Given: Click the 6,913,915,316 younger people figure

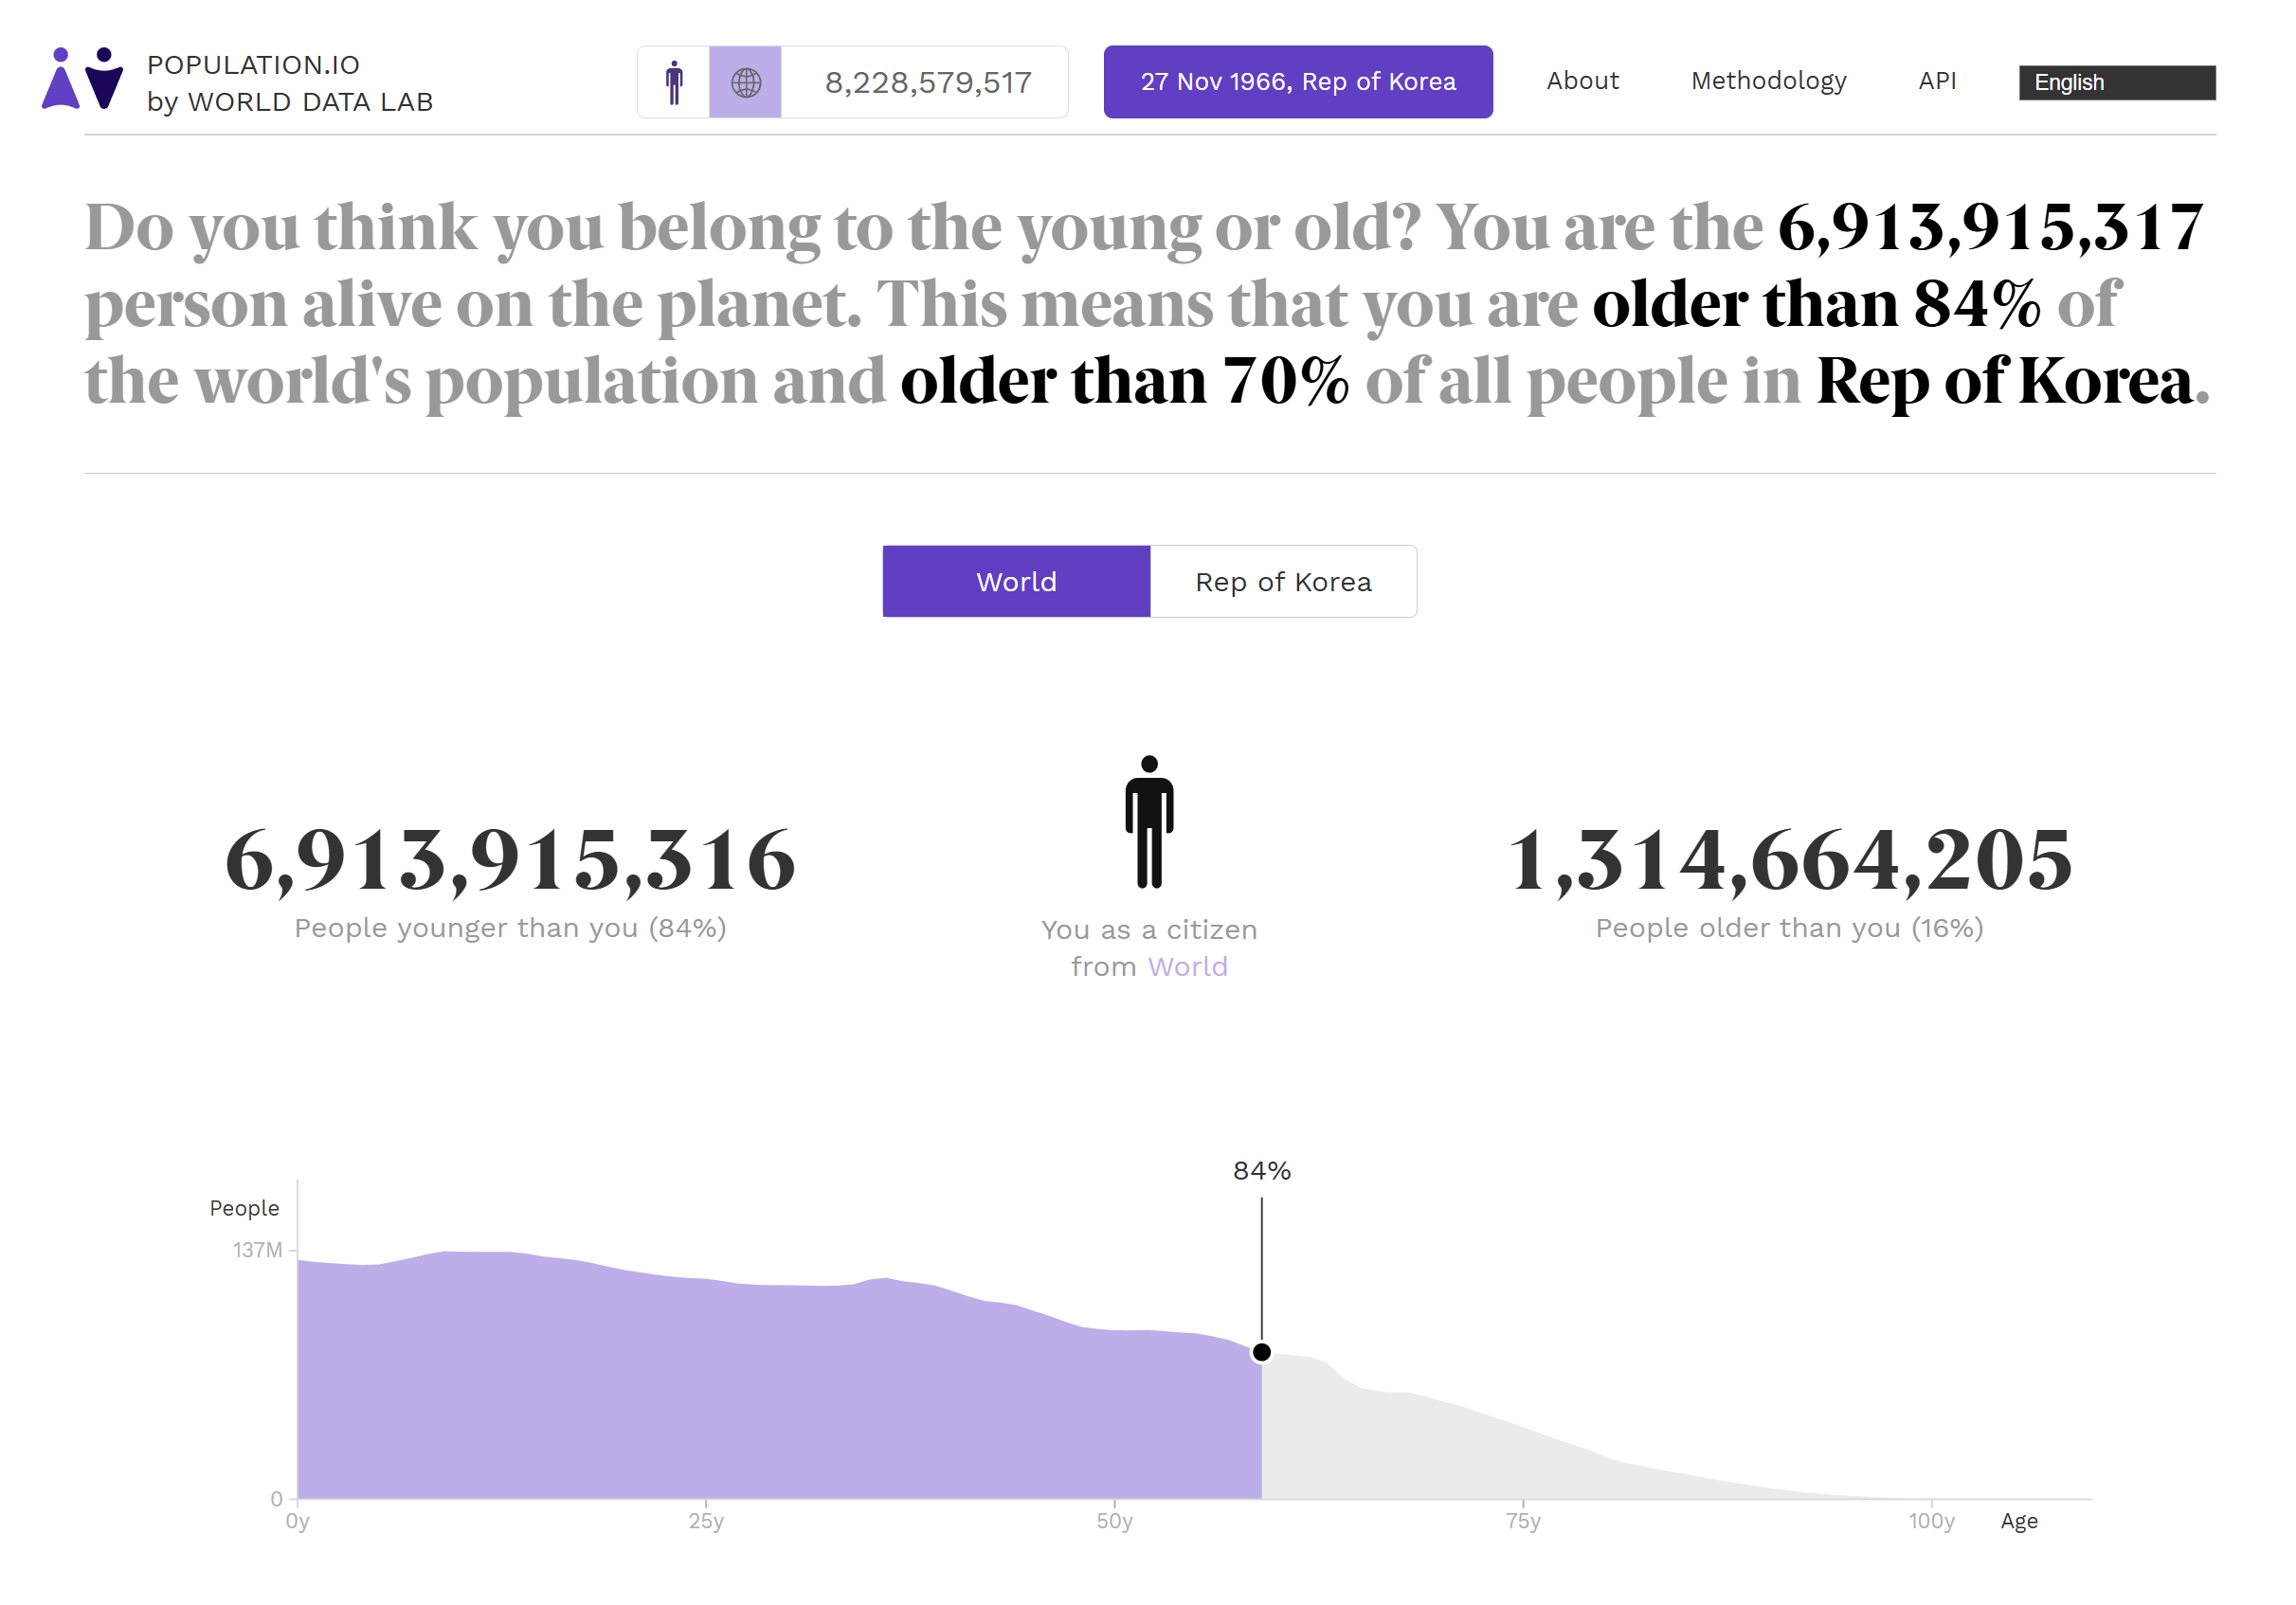Looking at the screenshot, I should pos(510,860).
